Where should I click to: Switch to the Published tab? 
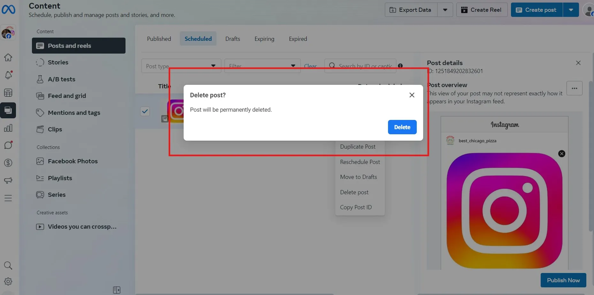pyautogui.click(x=159, y=39)
